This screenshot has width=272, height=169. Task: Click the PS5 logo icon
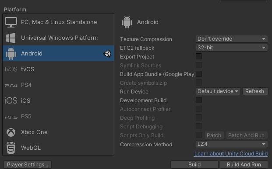click(x=11, y=117)
